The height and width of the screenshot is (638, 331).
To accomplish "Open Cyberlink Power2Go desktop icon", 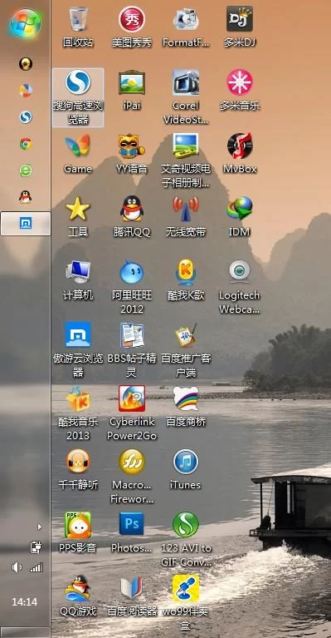I will (x=131, y=413).
